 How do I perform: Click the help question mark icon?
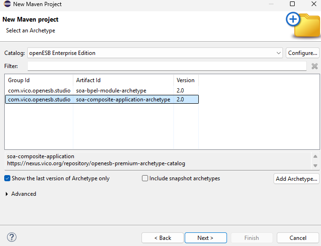click(12, 238)
